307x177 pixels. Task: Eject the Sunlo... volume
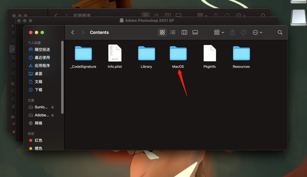click(53, 107)
